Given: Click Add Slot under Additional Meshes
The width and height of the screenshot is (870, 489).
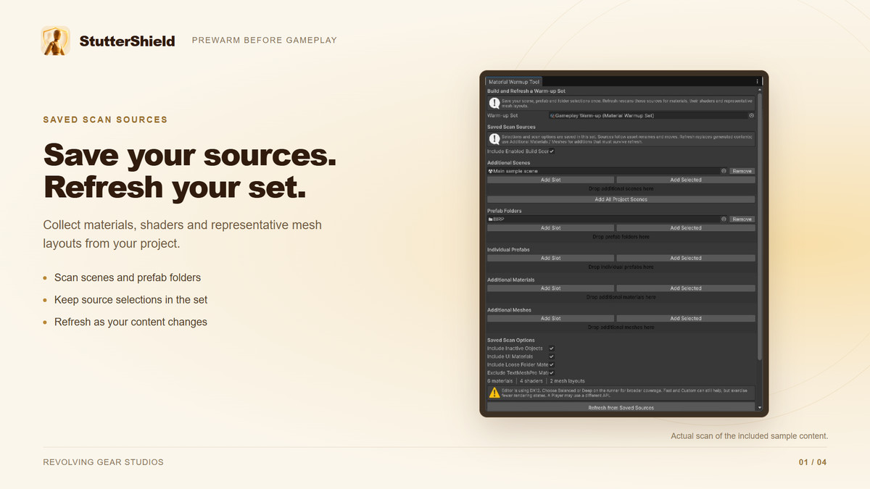Looking at the screenshot, I should coord(550,318).
